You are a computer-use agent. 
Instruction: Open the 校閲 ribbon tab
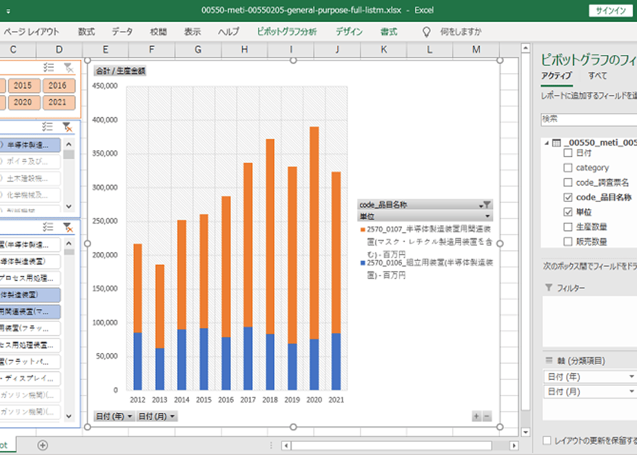pyautogui.click(x=159, y=32)
